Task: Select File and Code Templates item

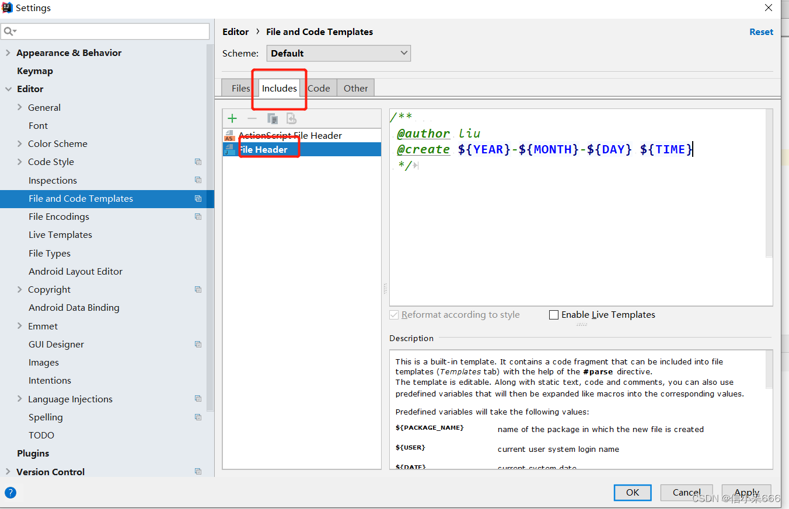Action: point(107,198)
